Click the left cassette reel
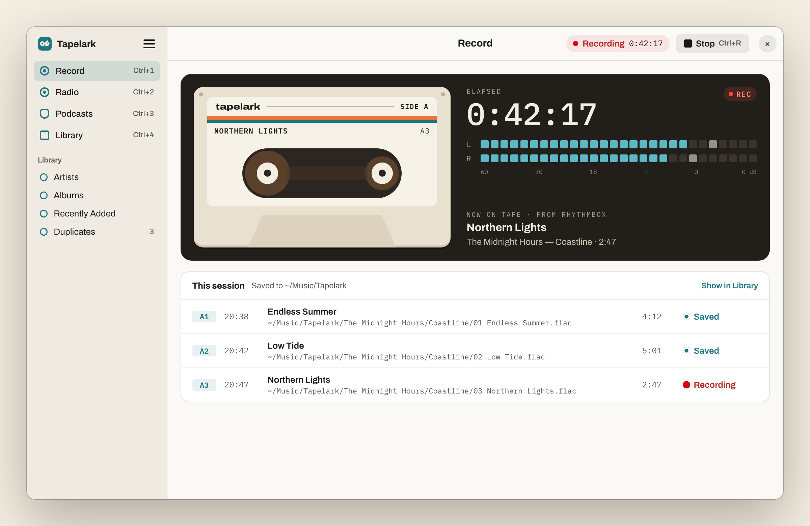The image size is (810, 526). pyautogui.click(x=267, y=173)
